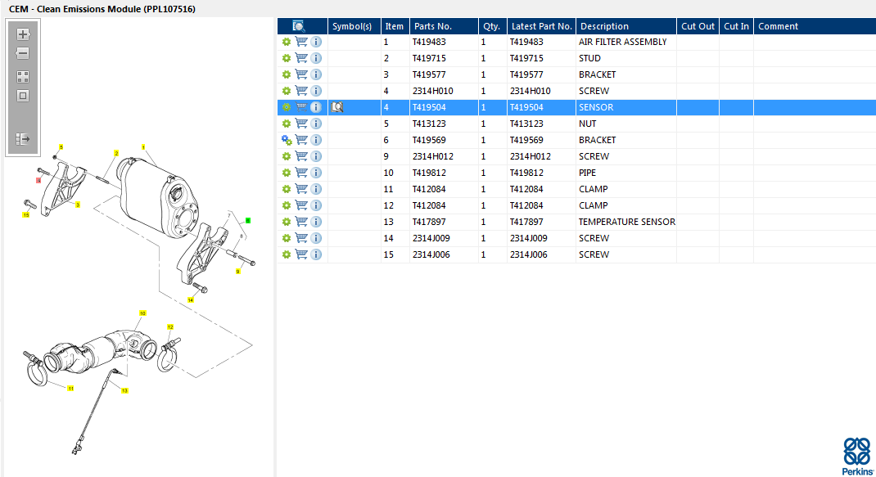Click the Latest Part No. header

coord(541,26)
